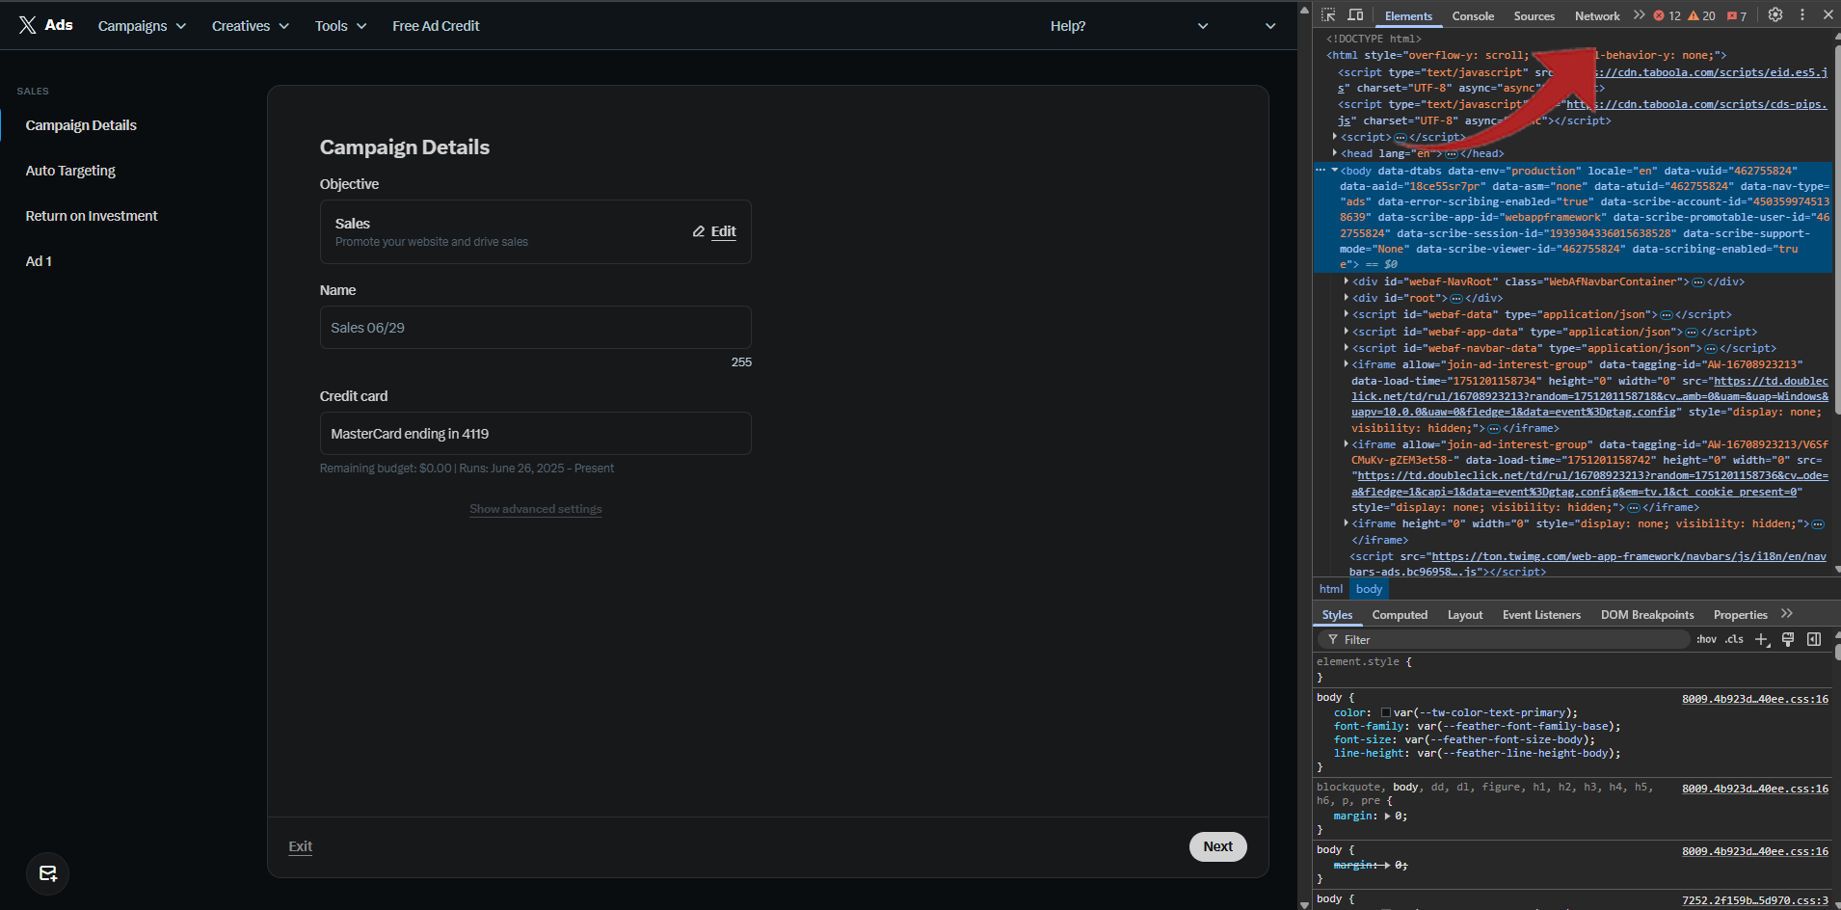This screenshot has width=1841, height=910.
Task: Toggle the device toolbar icon
Action: tap(1355, 15)
